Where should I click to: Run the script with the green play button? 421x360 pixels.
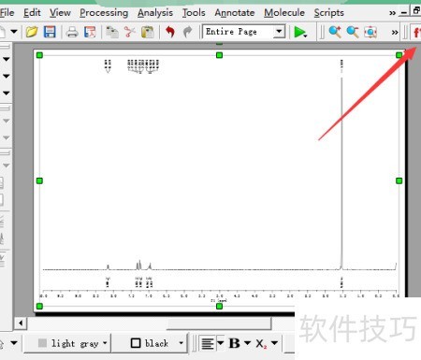(x=299, y=32)
